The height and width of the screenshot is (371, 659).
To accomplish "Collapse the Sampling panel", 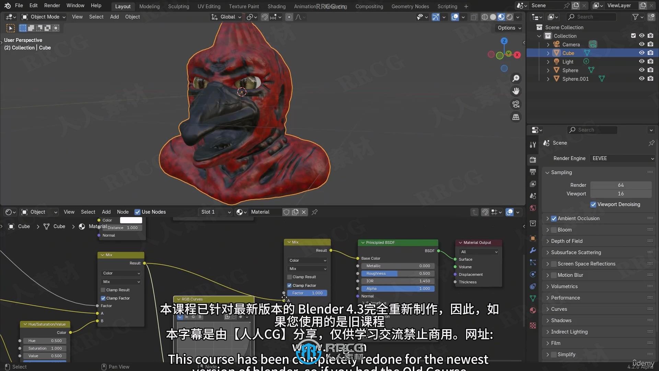I will (562, 172).
